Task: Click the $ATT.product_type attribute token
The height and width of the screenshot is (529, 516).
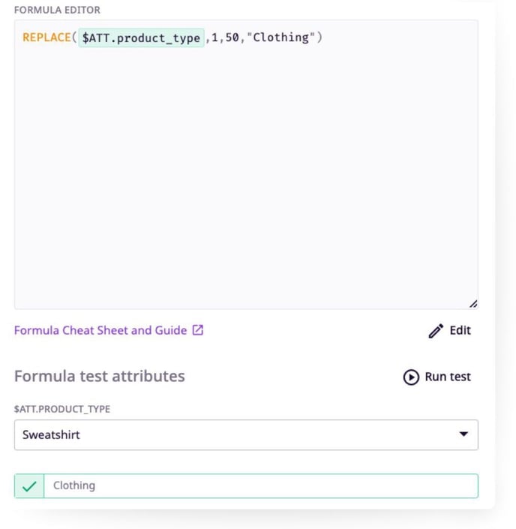Action: 141,38
